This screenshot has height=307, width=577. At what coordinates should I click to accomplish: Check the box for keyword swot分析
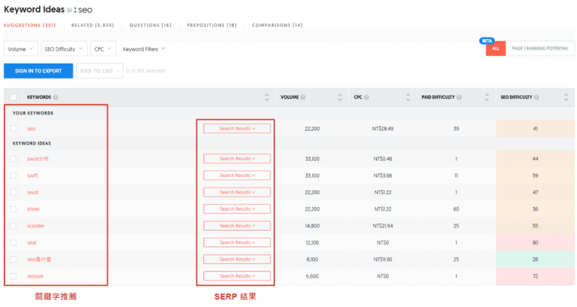click(13, 159)
